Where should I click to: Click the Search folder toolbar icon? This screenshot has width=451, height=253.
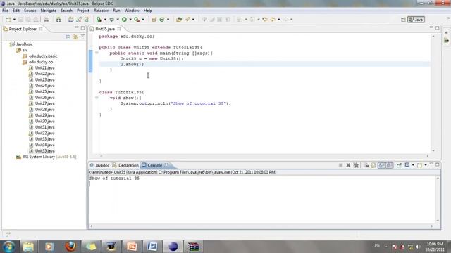pyautogui.click(x=179, y=20)
